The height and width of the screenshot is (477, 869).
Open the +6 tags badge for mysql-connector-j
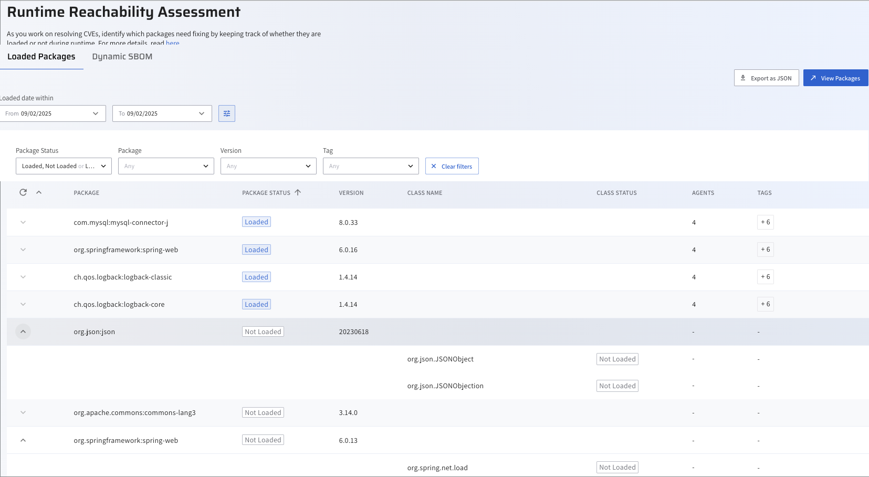[765, 222]
